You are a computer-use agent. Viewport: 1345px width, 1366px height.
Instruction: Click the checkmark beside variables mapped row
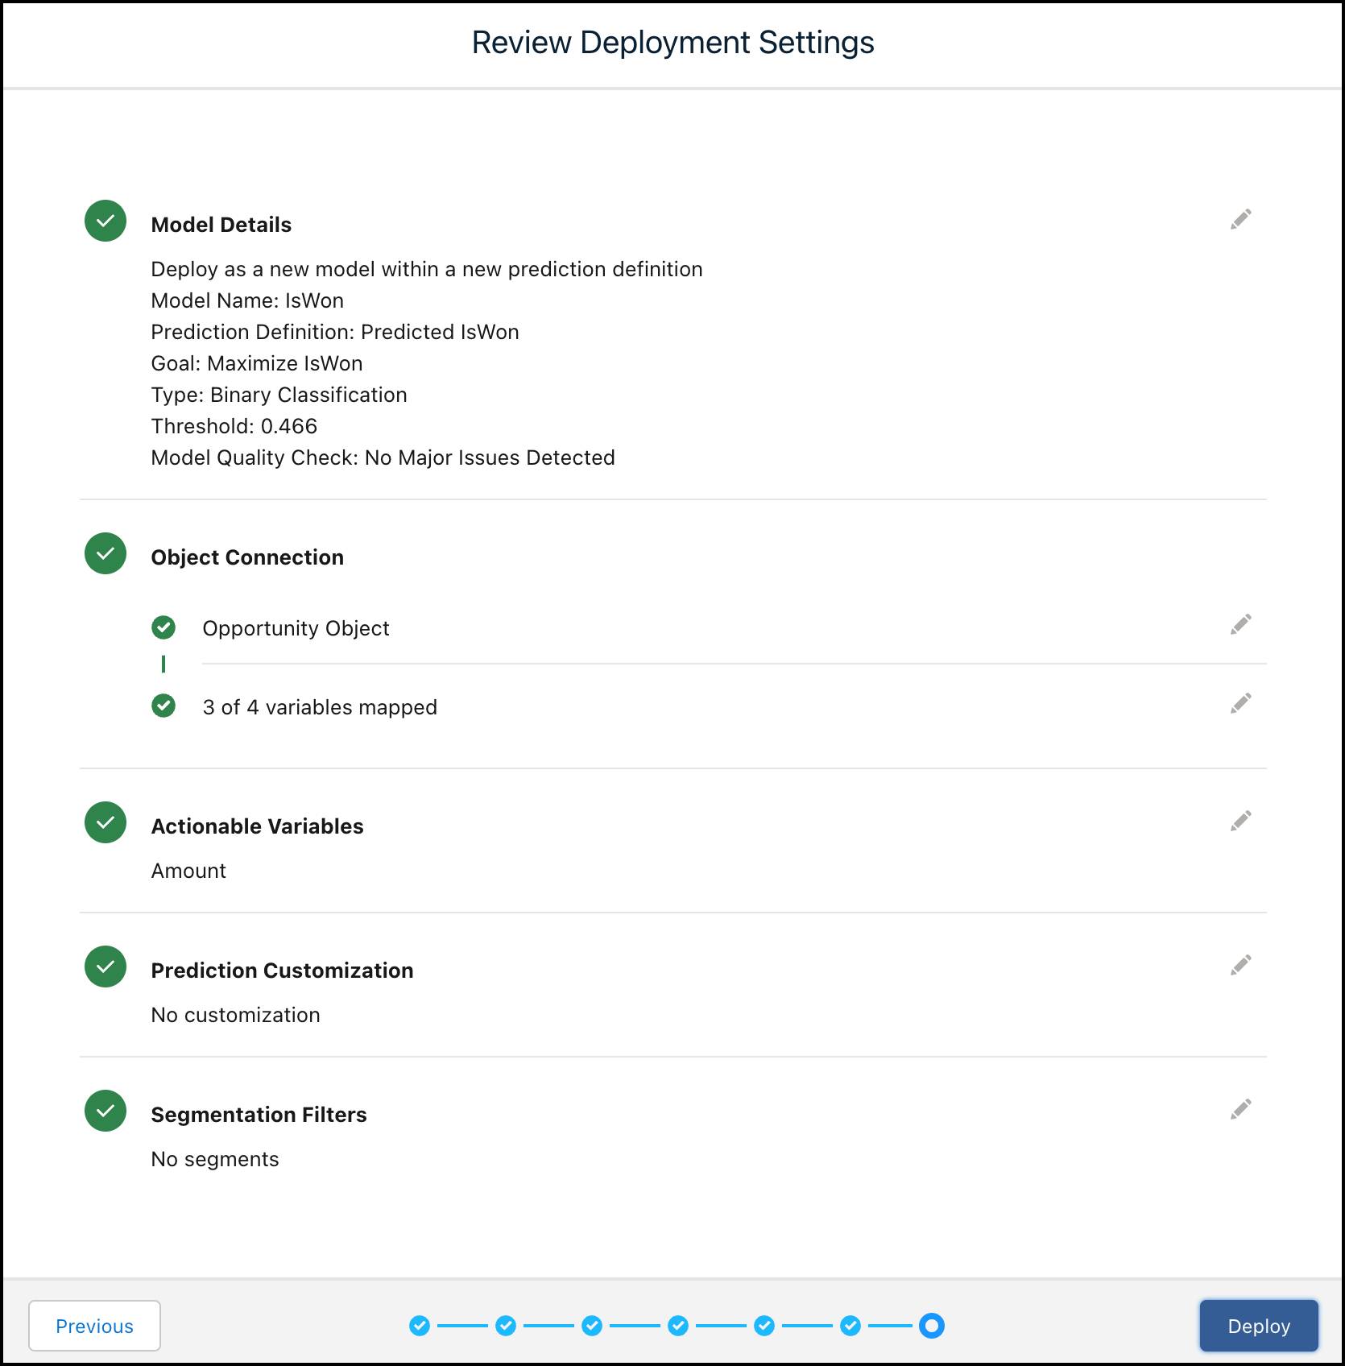pos(164,706)
